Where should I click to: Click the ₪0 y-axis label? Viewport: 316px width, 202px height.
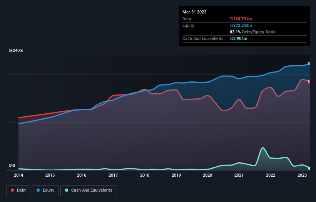click(12, 166)
